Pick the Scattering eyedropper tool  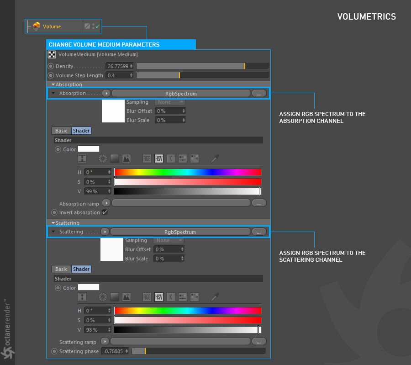[x=215, y=297]
